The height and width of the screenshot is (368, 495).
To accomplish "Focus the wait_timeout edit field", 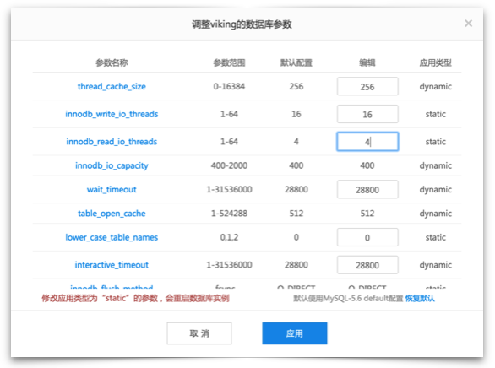I will 367,190.
